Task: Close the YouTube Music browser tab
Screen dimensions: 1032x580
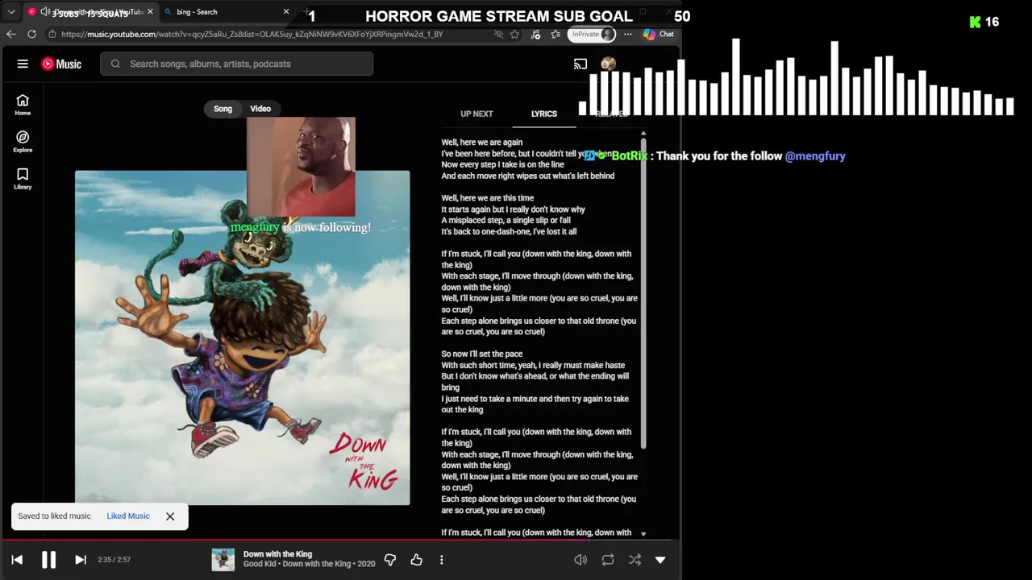Action: (x=150, y=12)
